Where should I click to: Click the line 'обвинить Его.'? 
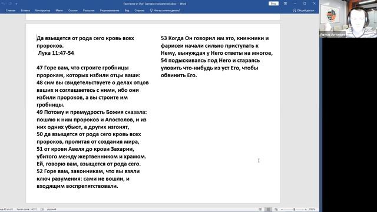click(179, 75)
